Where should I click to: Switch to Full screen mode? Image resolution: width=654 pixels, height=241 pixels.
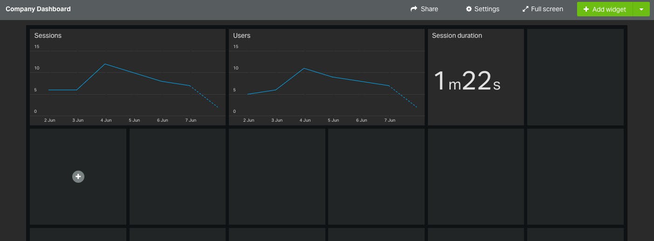click(x=543, y=9)
